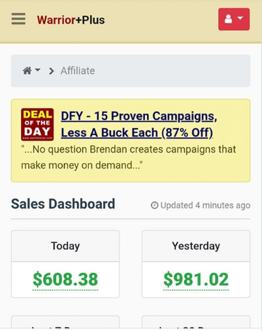Click the Deal of the Day badge

pyautogui.click(x=37, y=124)
